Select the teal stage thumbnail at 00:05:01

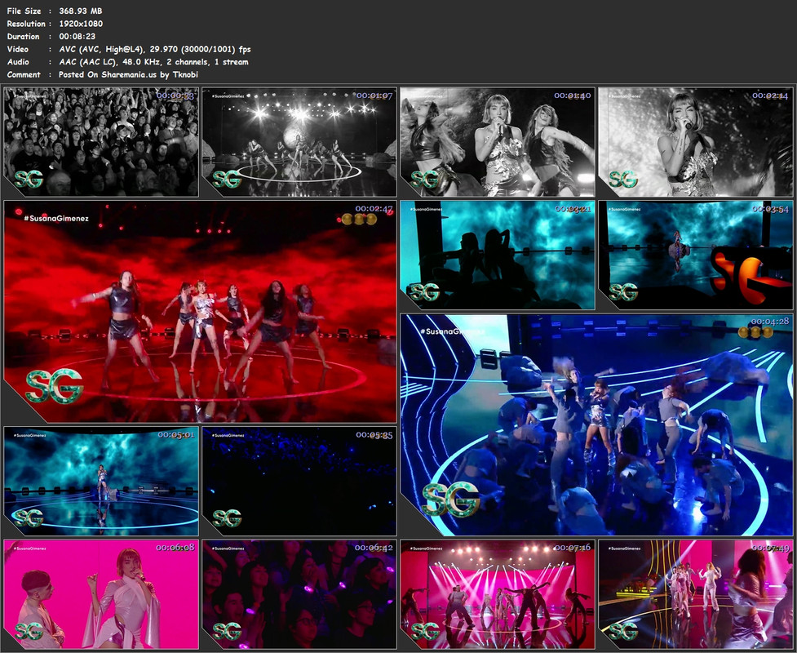pos(101,481)
